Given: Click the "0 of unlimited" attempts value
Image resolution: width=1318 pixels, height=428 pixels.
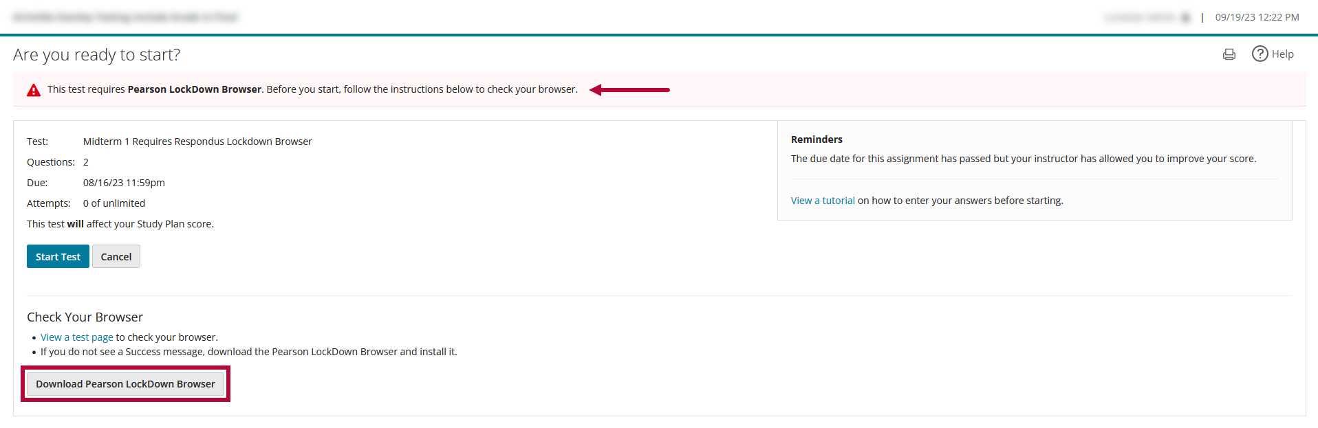Looking at the screenshot, I should (114, 203).
